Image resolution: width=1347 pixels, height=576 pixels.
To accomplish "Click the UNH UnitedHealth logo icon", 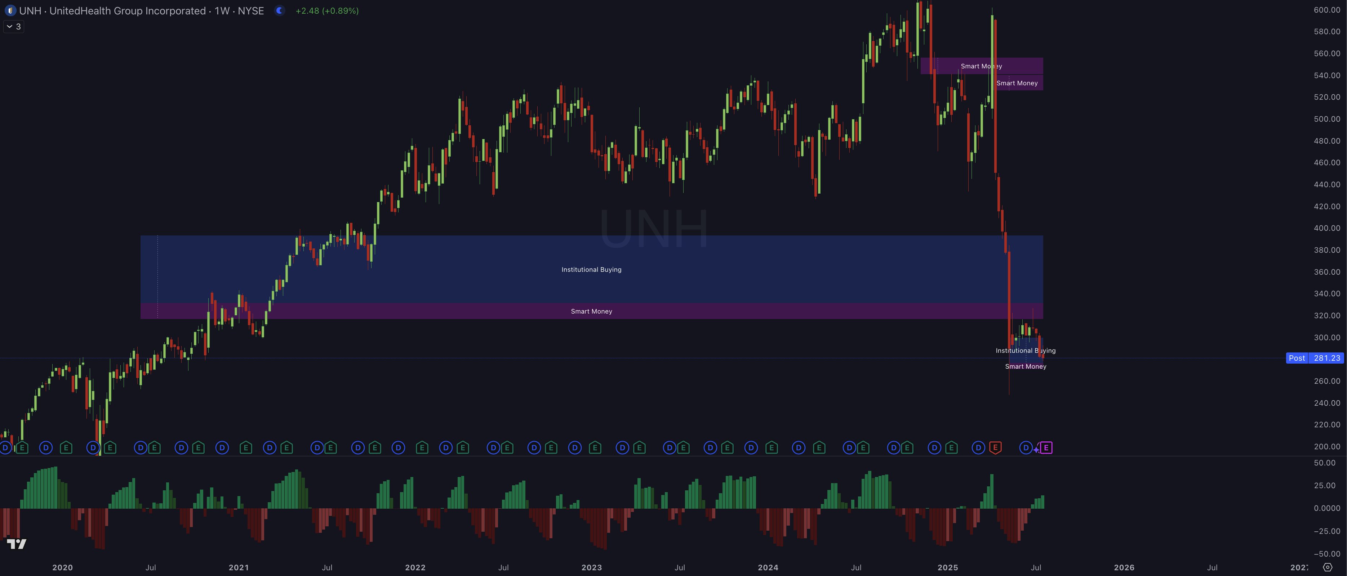I will 10,10.
